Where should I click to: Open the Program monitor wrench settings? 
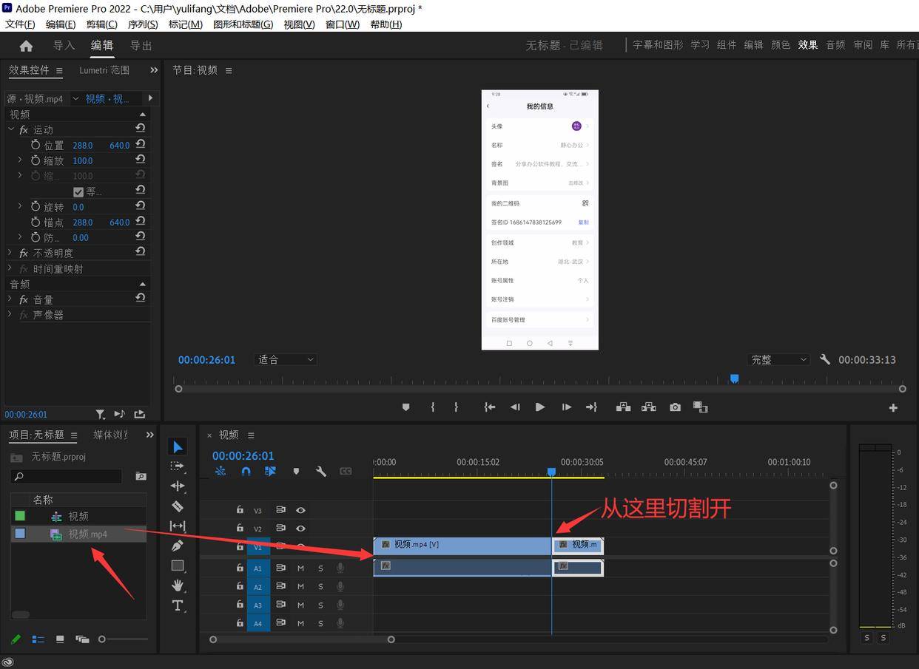[825, 359]
